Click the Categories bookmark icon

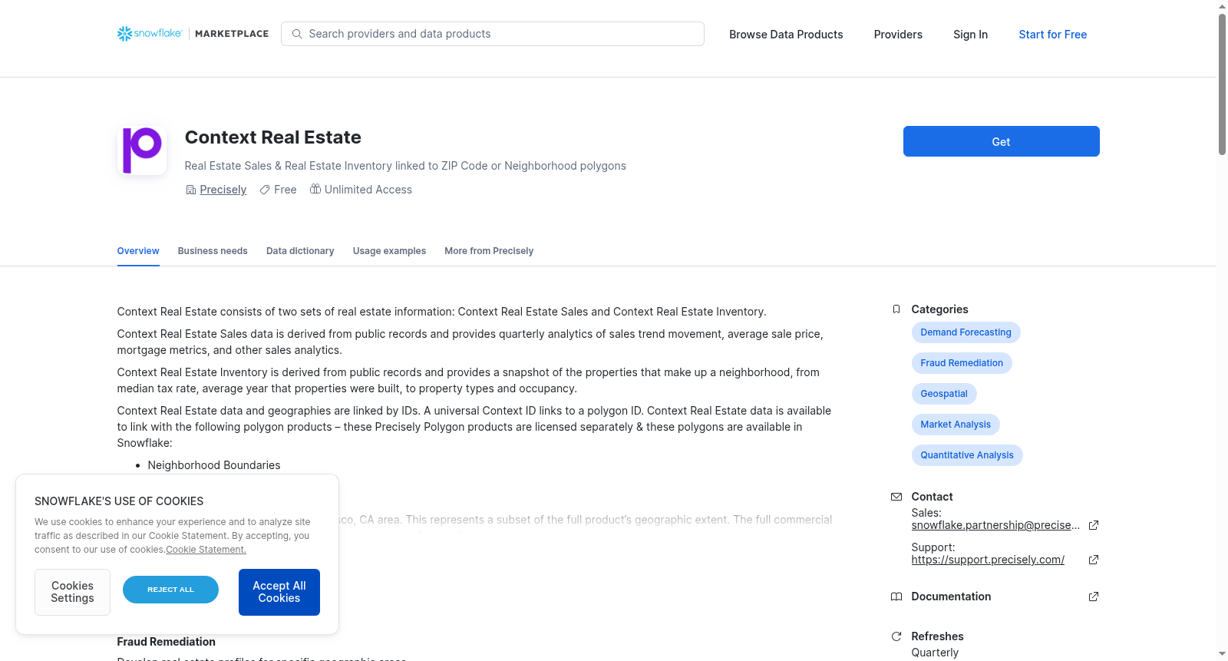coord(896,309)
